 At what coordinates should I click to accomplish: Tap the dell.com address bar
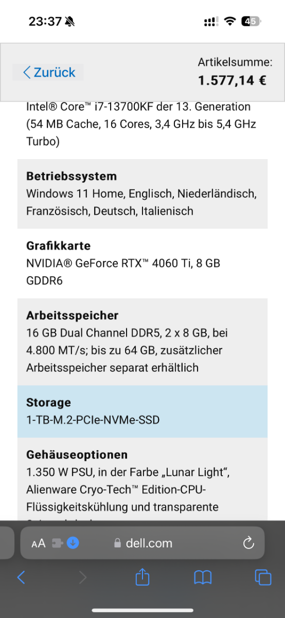coord(142,543)
